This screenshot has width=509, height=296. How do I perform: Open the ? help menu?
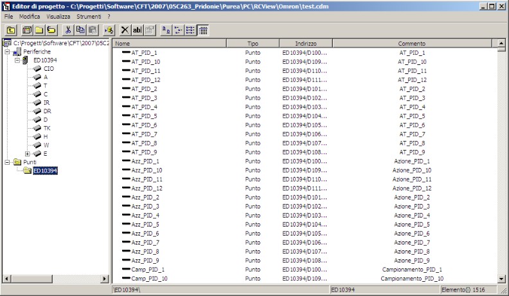(109, 16)
